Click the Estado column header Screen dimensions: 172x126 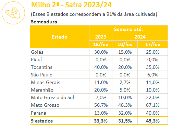click(60, 37)
